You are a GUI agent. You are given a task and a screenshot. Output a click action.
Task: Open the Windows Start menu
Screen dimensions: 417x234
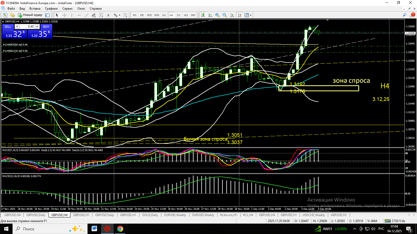pyautogui.click(x=6, y=229)
